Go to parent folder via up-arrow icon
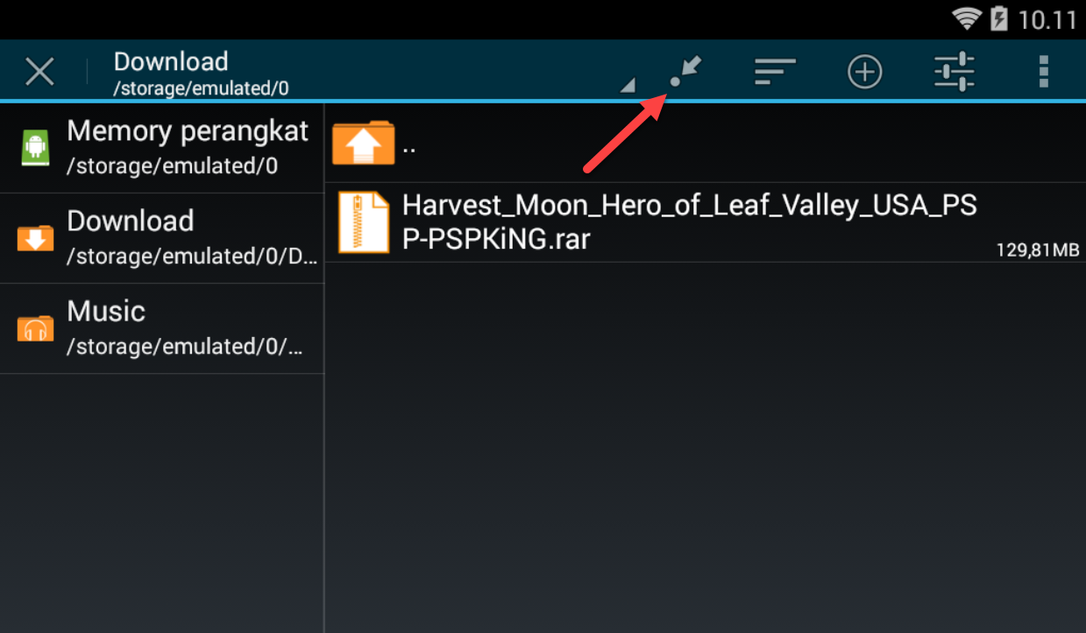Image resolution: width=1086 pixels, height=633 pixels. (363, 143)
